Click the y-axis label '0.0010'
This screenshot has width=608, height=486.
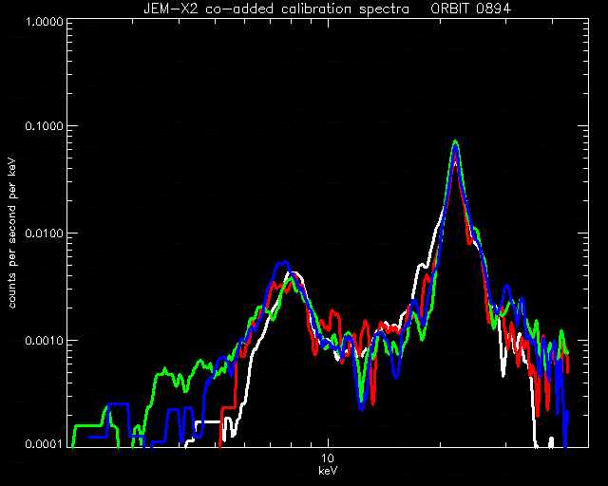tap(44, 340)
